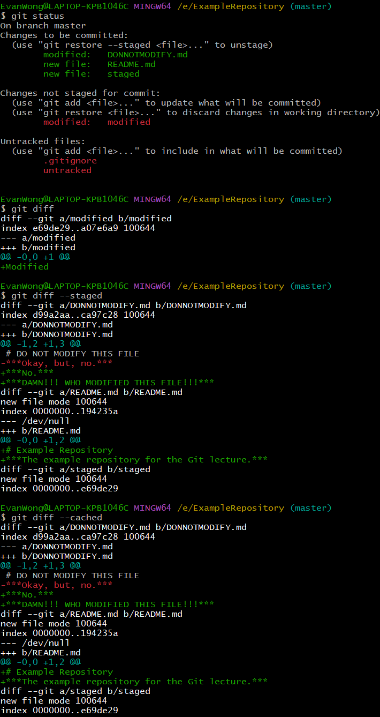
Task: Click the hint about discarding working directory changes
Action: pos(195,113)
